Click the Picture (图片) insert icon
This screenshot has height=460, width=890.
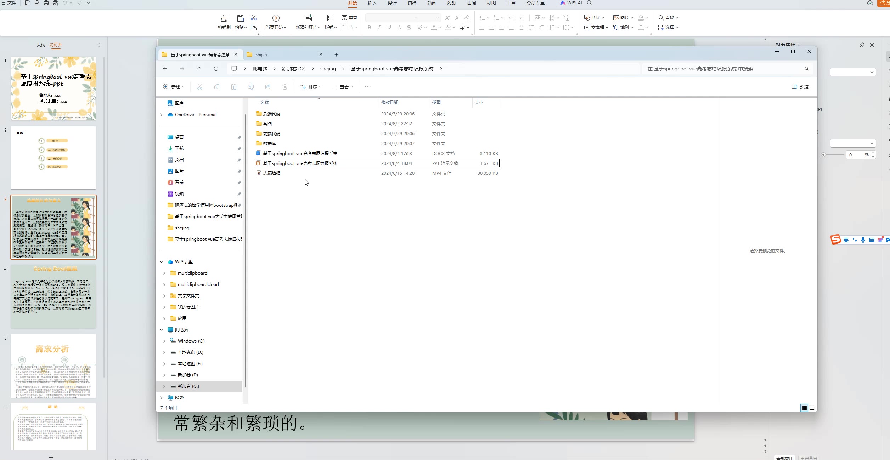[616, 18]
